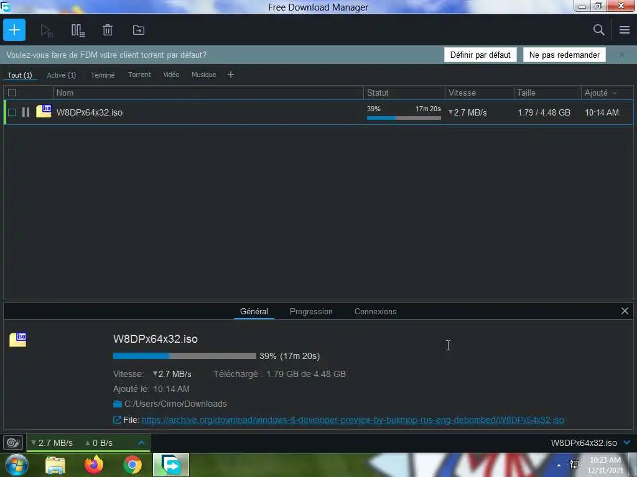Add a new download with plus button
The height and width of the screenshot is (477, 637).
[14, 30]
